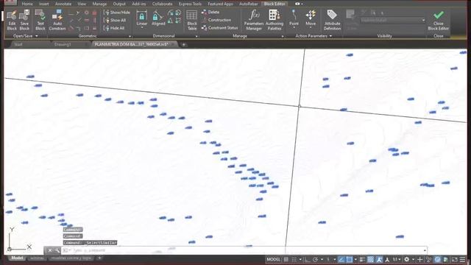Open the Geometric panel dialog launcher
Image resolution: width=471 pixels, height=265 pixels.
[x=130, y=36]
